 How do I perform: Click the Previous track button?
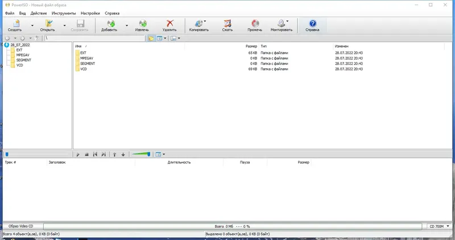coord(95,154)
